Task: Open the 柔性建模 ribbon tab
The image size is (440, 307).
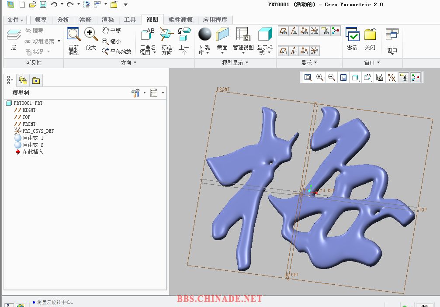Action: pos(180,20)
